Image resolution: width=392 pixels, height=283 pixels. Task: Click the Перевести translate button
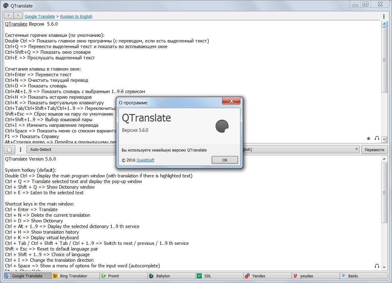click(374, 150)
